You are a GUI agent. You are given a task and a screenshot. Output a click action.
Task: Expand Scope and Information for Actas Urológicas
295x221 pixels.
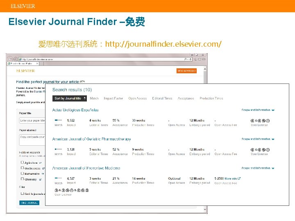tap(258, 110)
